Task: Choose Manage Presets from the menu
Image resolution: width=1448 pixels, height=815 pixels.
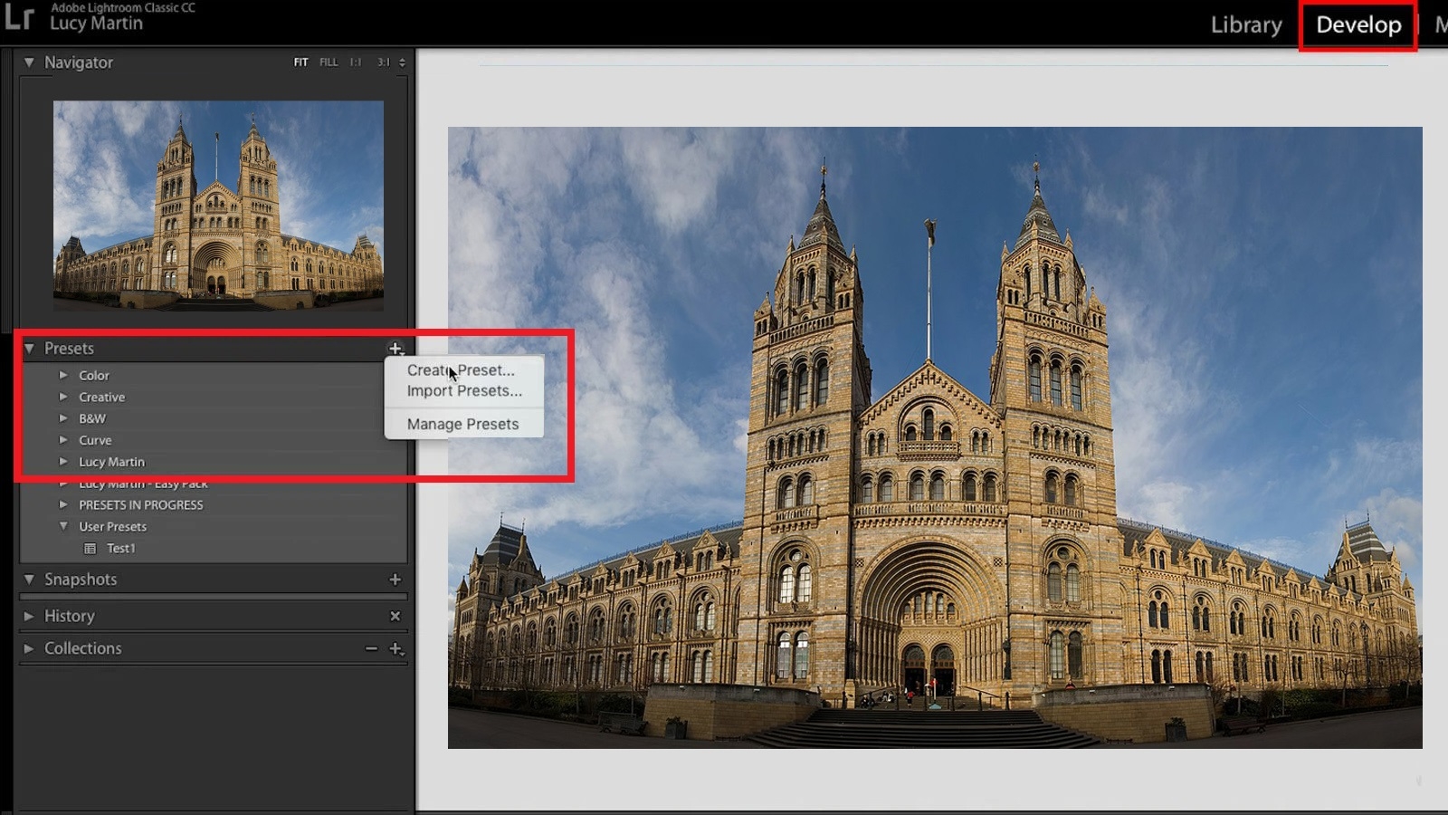Action: pyautogui.click(x=463, y=424)
